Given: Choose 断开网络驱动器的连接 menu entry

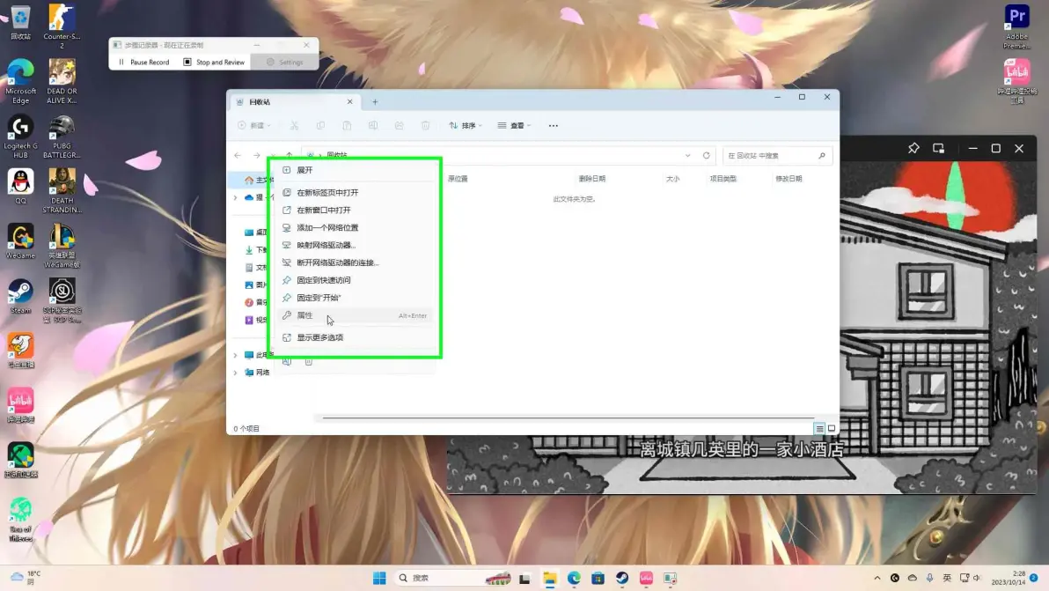Looking at the screenshot, I should tap(354, 262).
